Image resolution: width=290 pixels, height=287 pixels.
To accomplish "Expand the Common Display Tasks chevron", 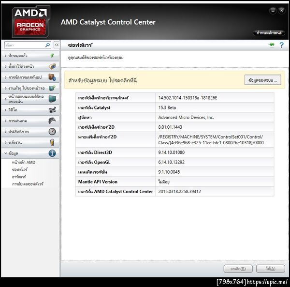I will click(x=5, y=88).
